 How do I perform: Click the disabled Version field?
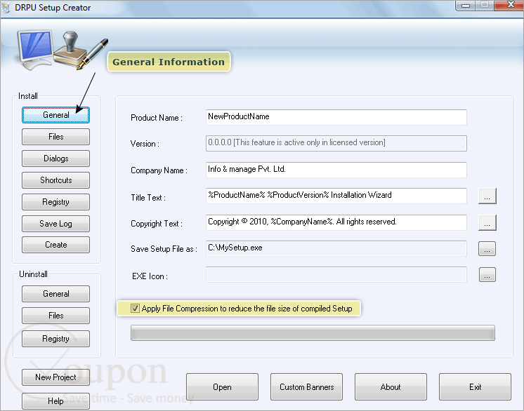point(336,144)
